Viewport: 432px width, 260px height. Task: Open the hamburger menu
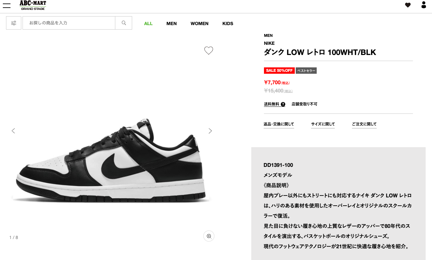pos(7,5)
